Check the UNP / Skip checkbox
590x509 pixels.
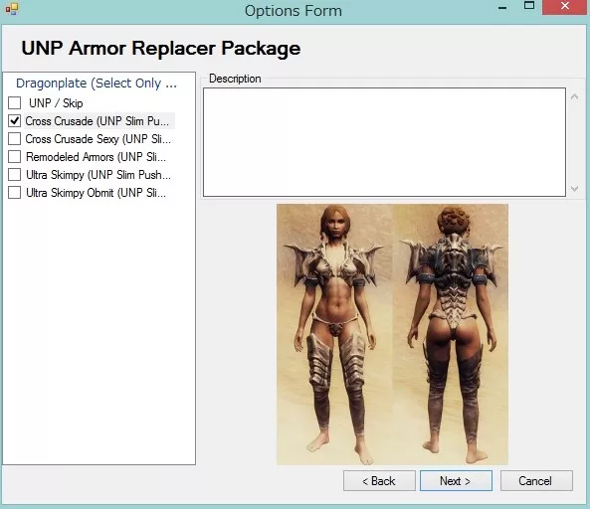(14, 102)
